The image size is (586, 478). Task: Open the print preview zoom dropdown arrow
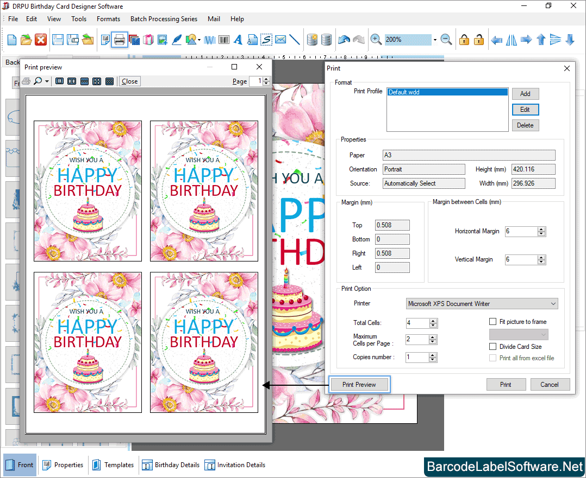[47, 82]
